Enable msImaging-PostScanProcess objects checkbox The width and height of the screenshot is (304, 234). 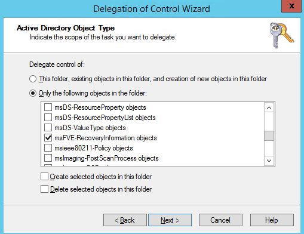pyautogui.click(x=48, y=158)
